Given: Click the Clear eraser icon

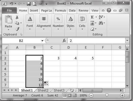Looking at the screenshot, I should point(92,29).
